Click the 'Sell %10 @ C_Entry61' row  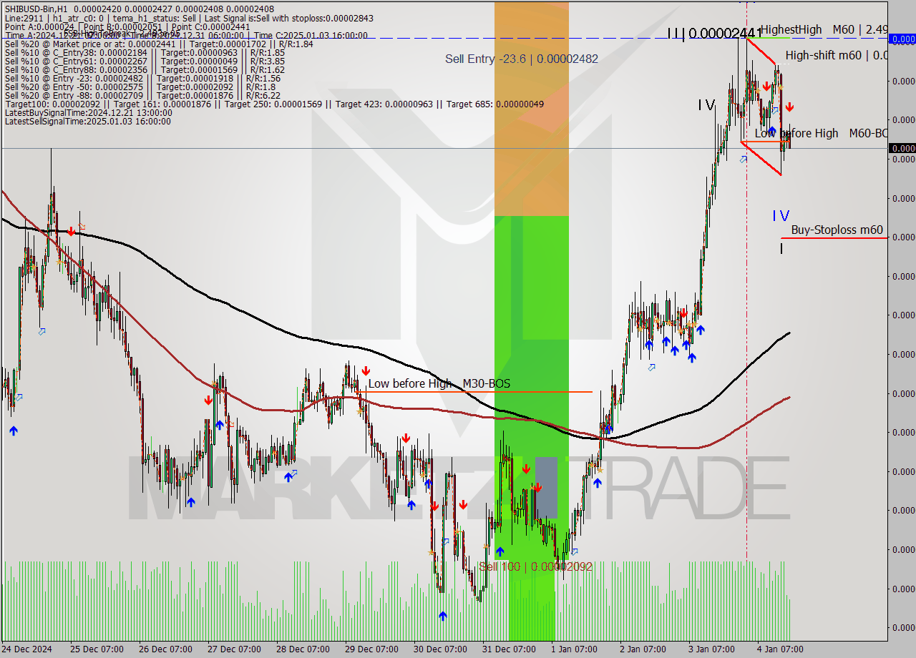(145, 61)
